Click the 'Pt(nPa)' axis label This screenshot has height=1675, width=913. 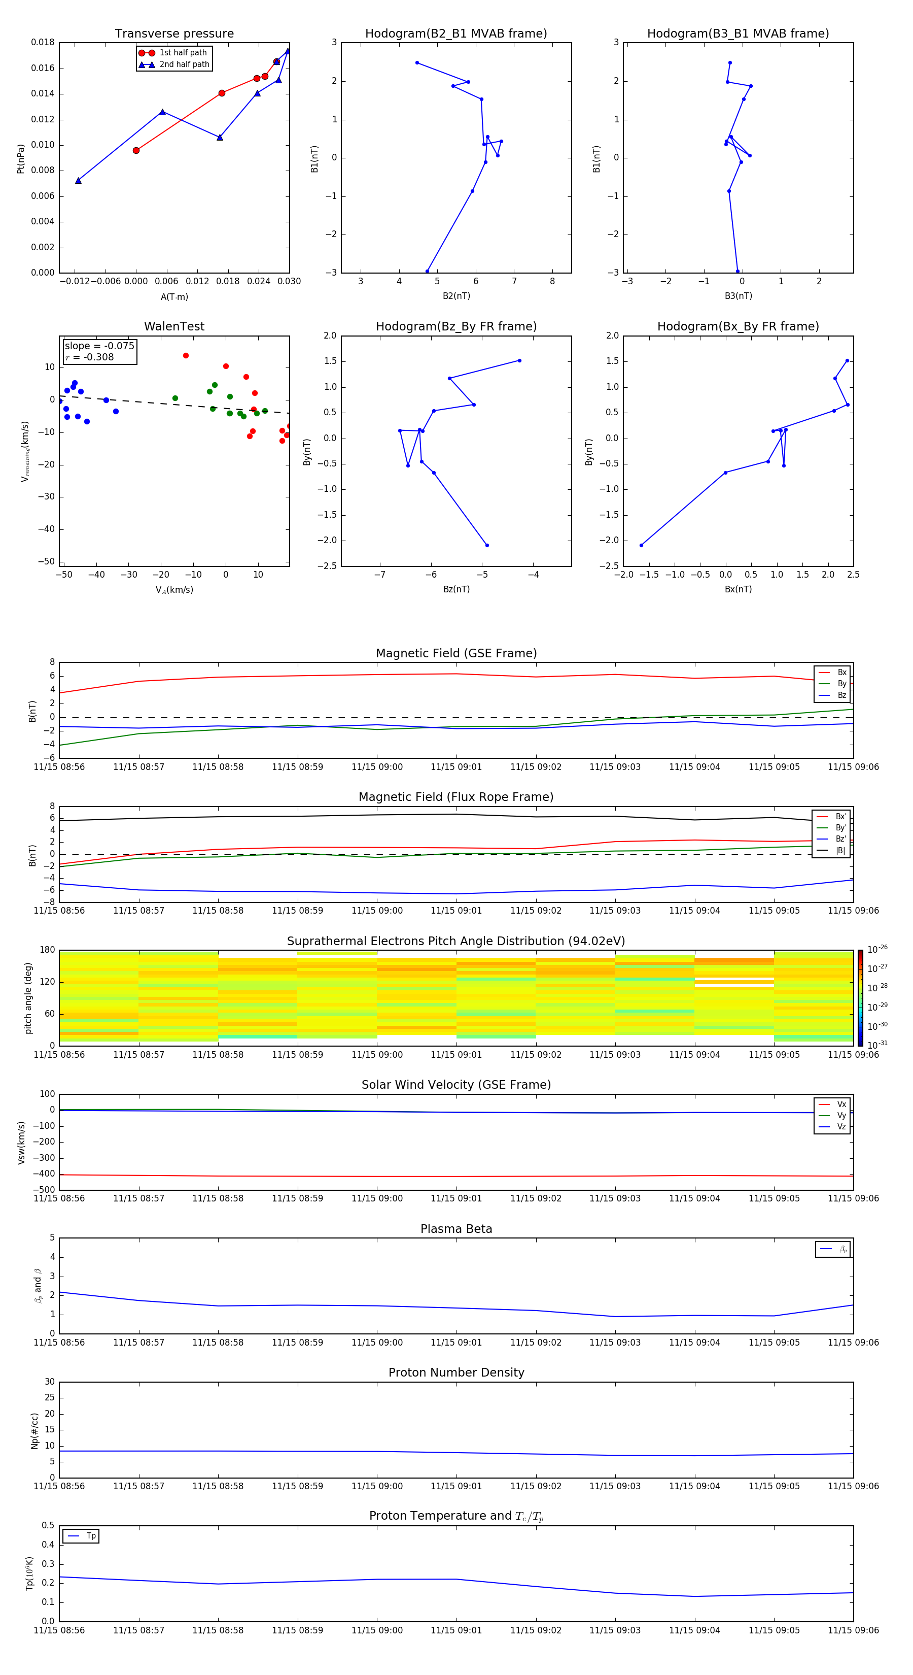pyautogui.click(x=20, y=159)
